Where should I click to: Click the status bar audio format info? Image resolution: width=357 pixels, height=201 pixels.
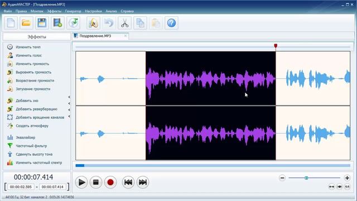pos(40,197)
